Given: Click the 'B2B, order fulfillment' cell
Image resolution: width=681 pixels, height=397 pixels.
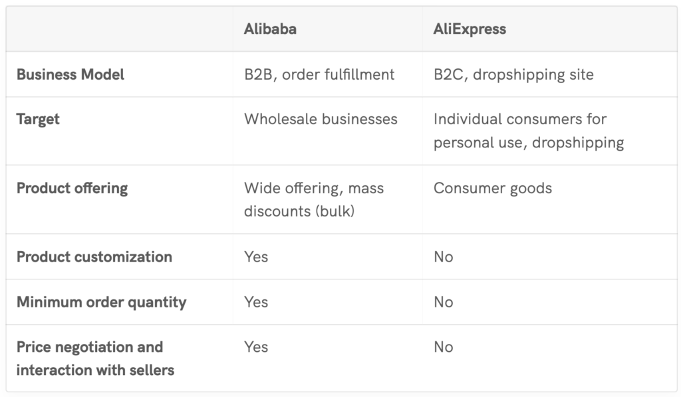Looking at the screenshot, I should 319,74.
